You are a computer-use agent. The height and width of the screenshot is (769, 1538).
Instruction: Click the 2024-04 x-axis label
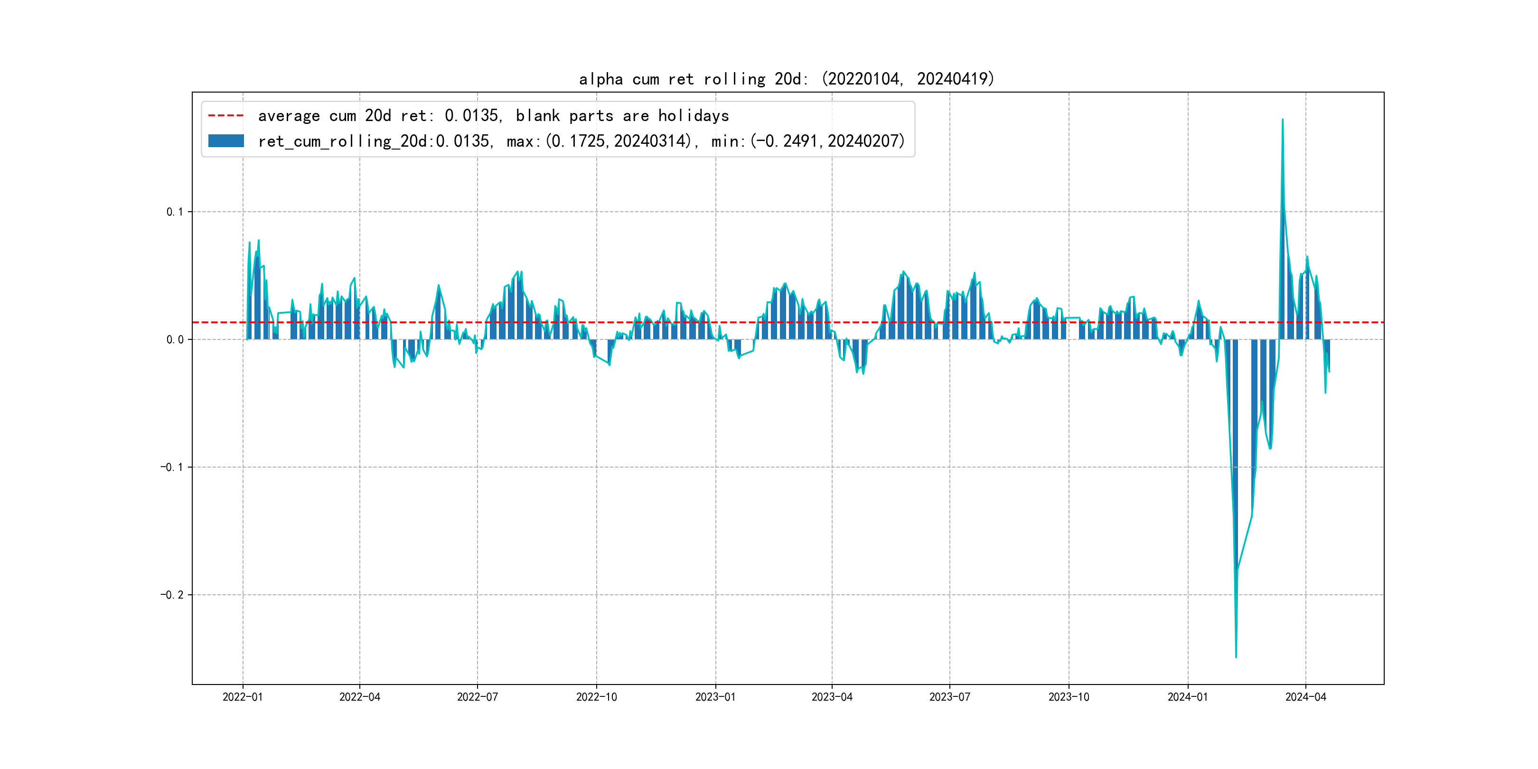(1305, 697)
